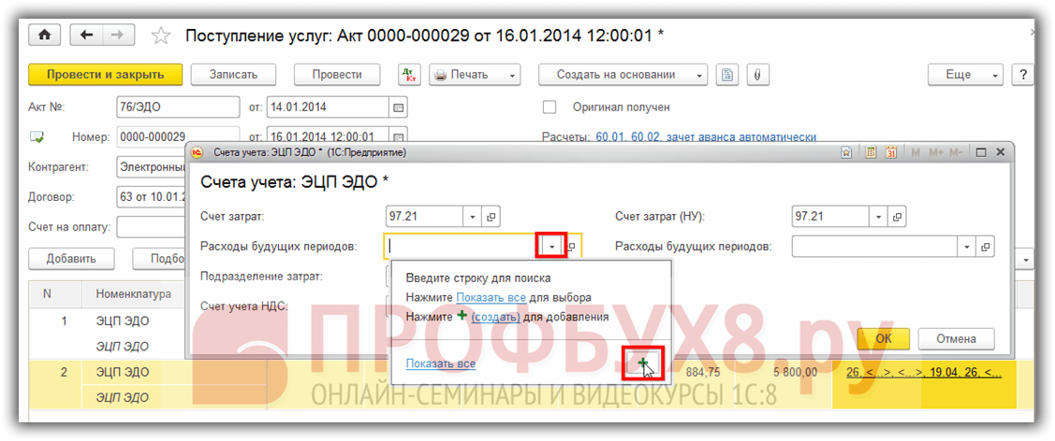1055x441 pixels.
Task: Click the green plus create icon
Action: pyautogui.click(x=643, y=363)
